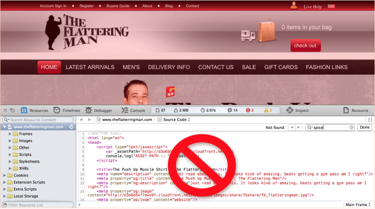375x209 pixels.
Task: Click the Done button in the find bar
Action: click(364, 127)
